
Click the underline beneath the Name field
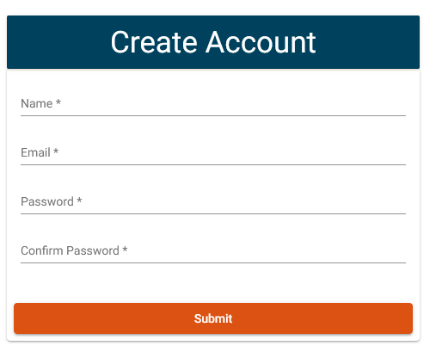click(213, 115)
